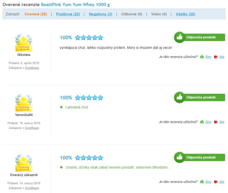The height and width of the screenshot is (193, 228).
Task: Vote Nie on the 14. marca review
Action: (222, 182)
